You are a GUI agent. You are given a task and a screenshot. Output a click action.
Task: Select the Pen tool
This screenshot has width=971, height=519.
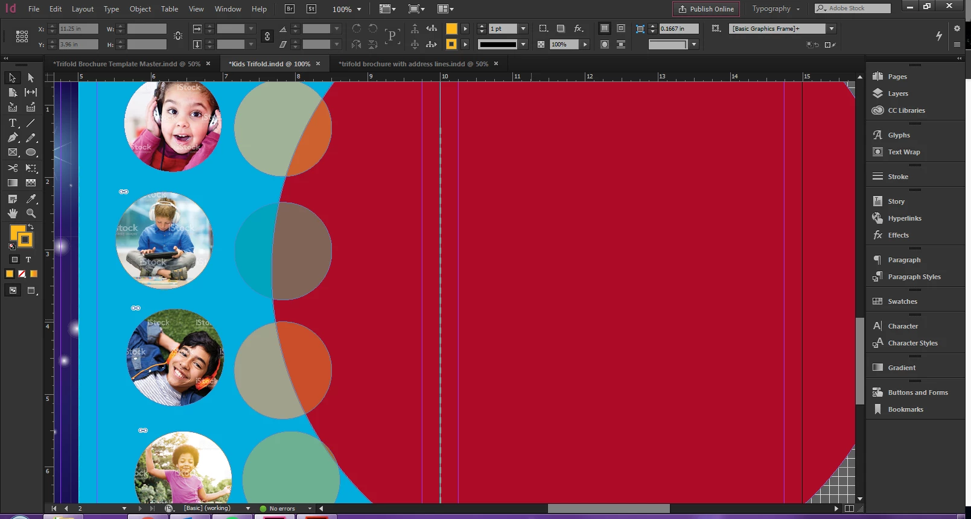click(13, 138)
